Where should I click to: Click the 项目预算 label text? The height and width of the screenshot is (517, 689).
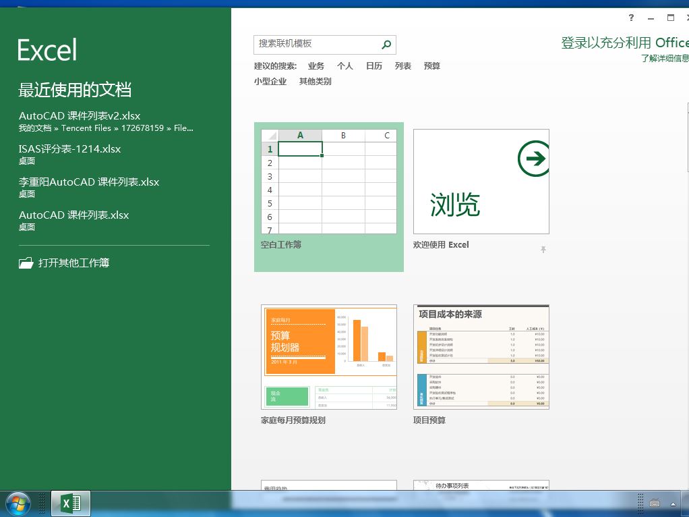(x=429, y=420)
